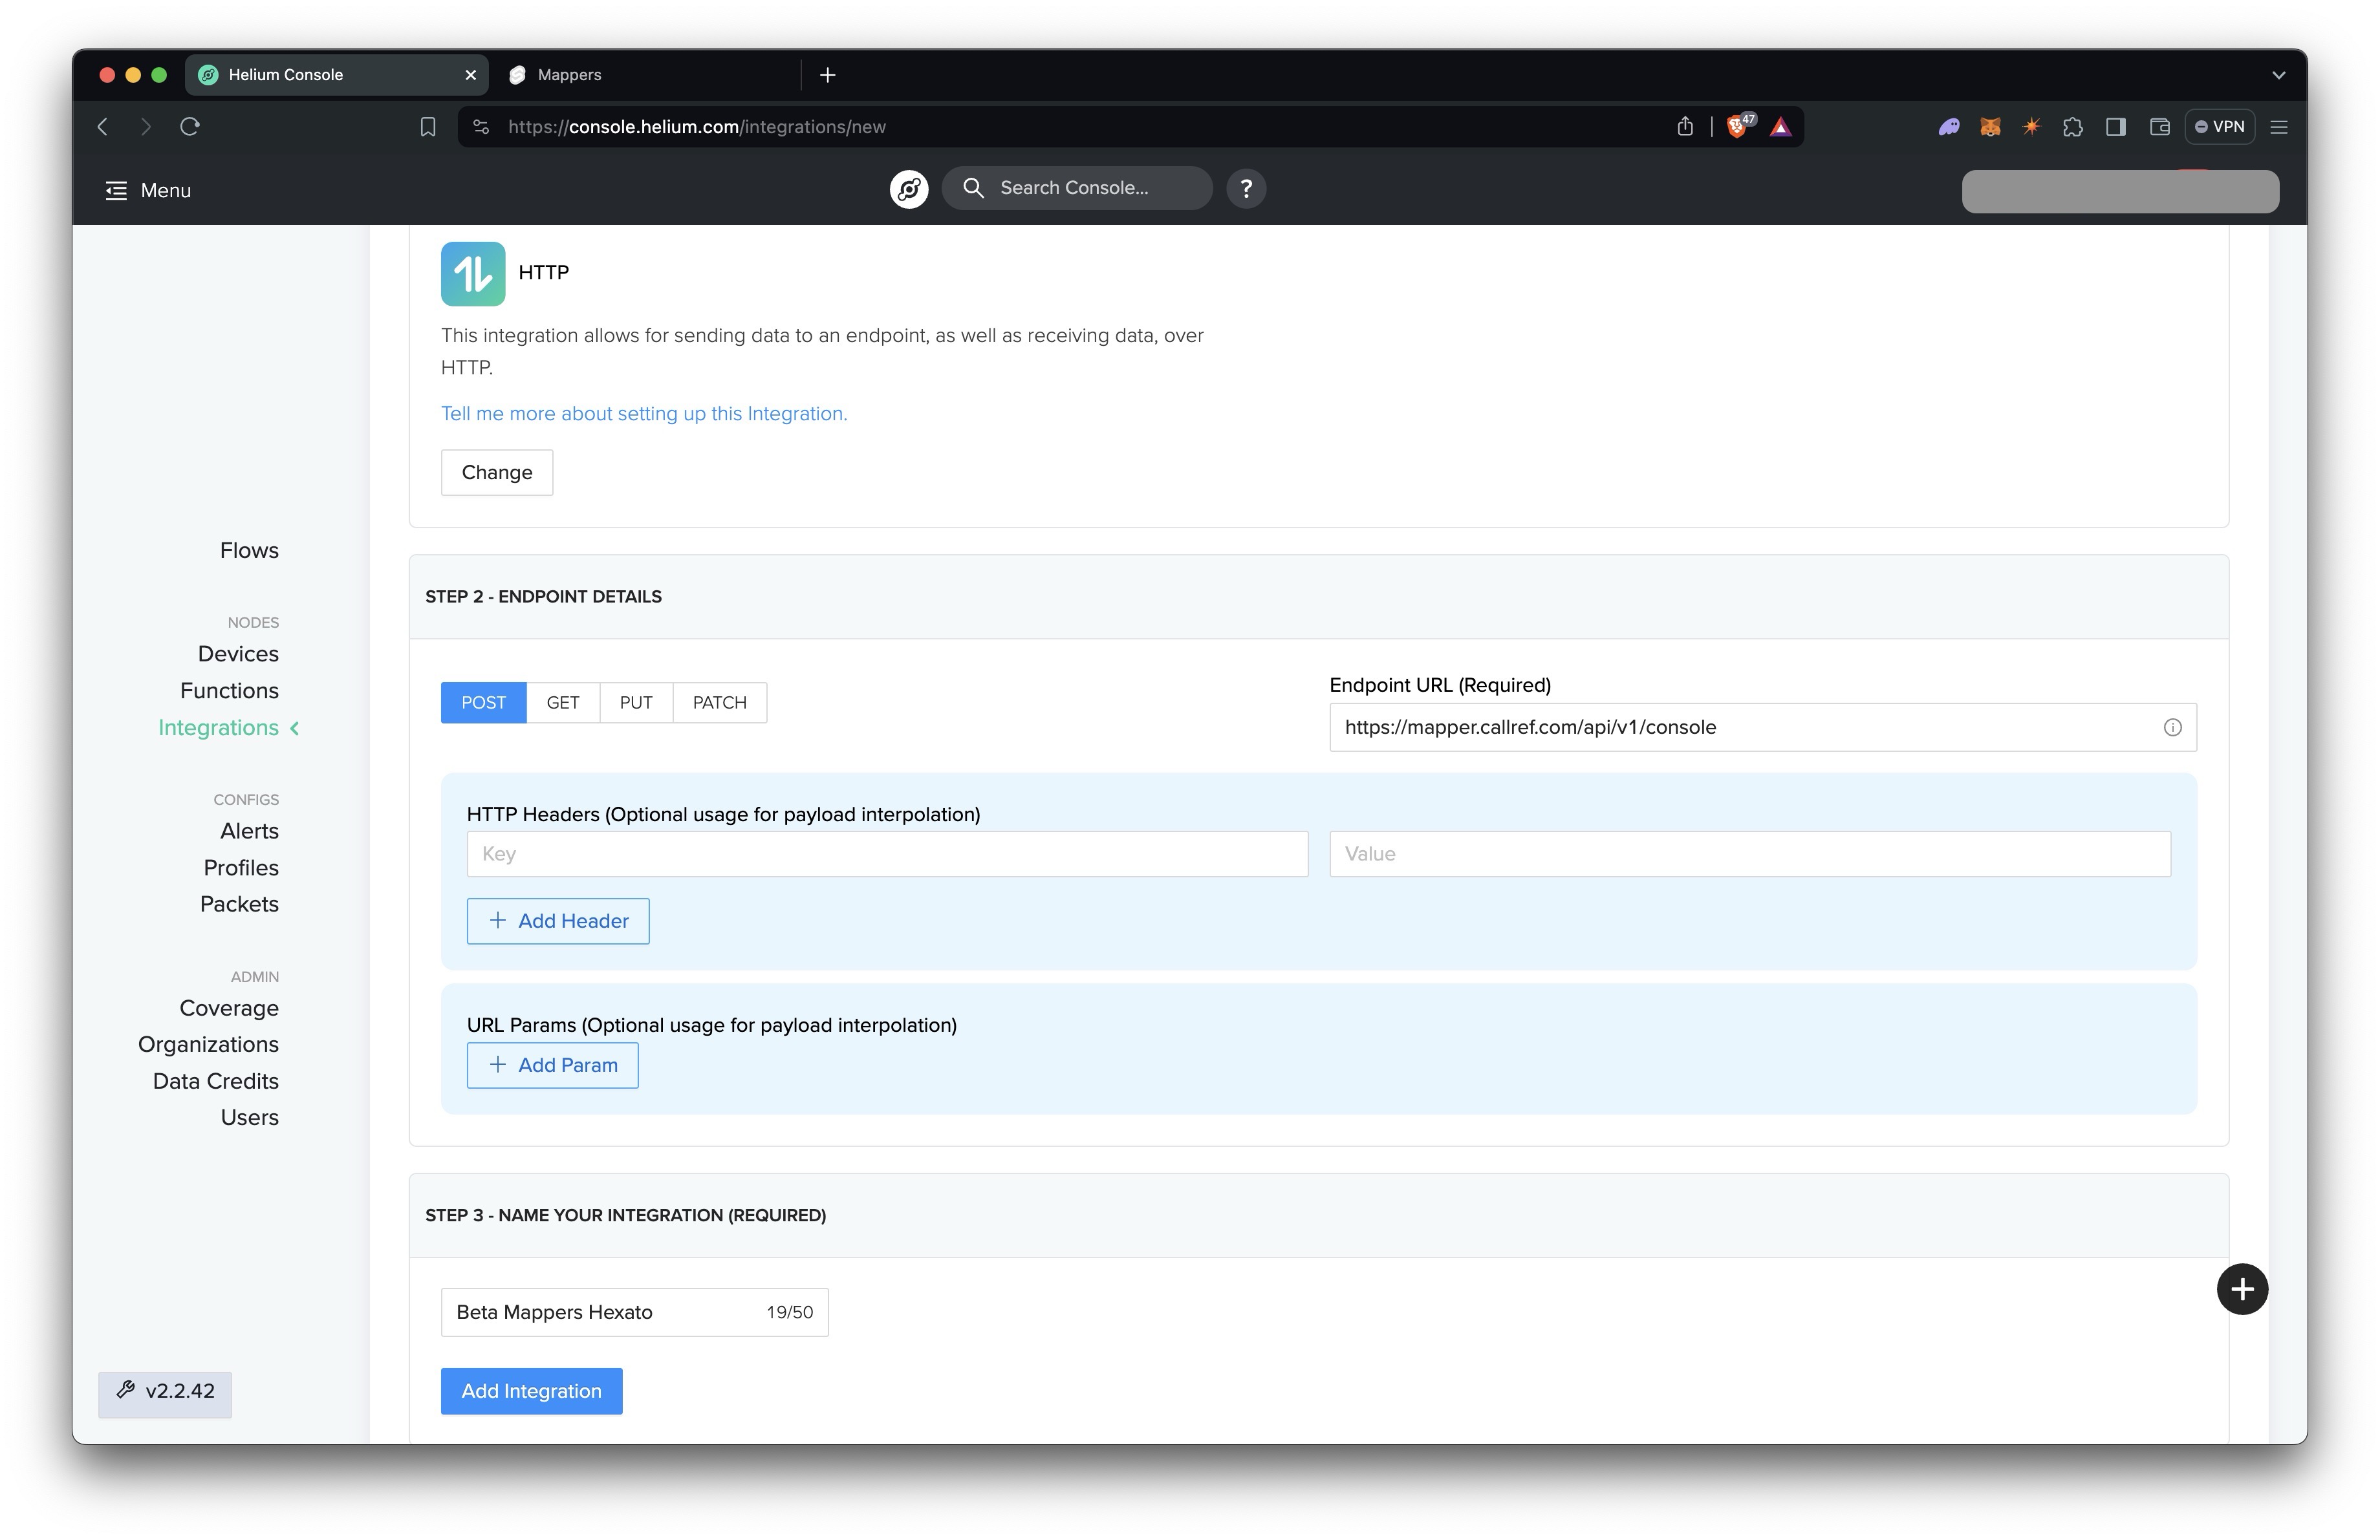Open 'Tell me more about setting up' link
Screen dimensions: 2380x1540
coord(644,414)
